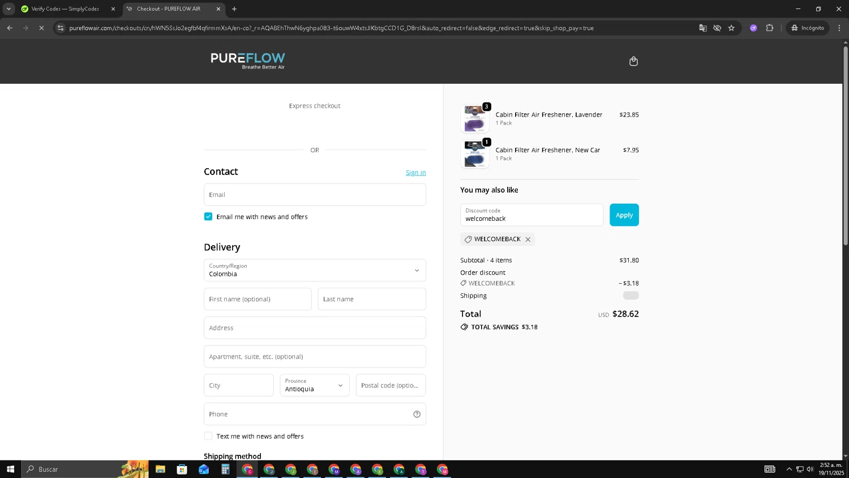Click the phone field help question icon
The width and height of the screenshot is (849, 478).
[417, 414]
